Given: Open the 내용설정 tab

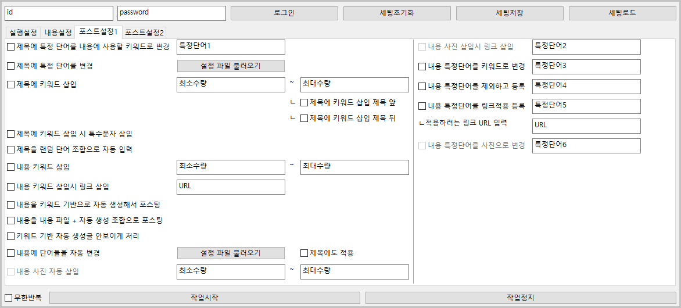Looking at the screenshot, I should 58,33.
